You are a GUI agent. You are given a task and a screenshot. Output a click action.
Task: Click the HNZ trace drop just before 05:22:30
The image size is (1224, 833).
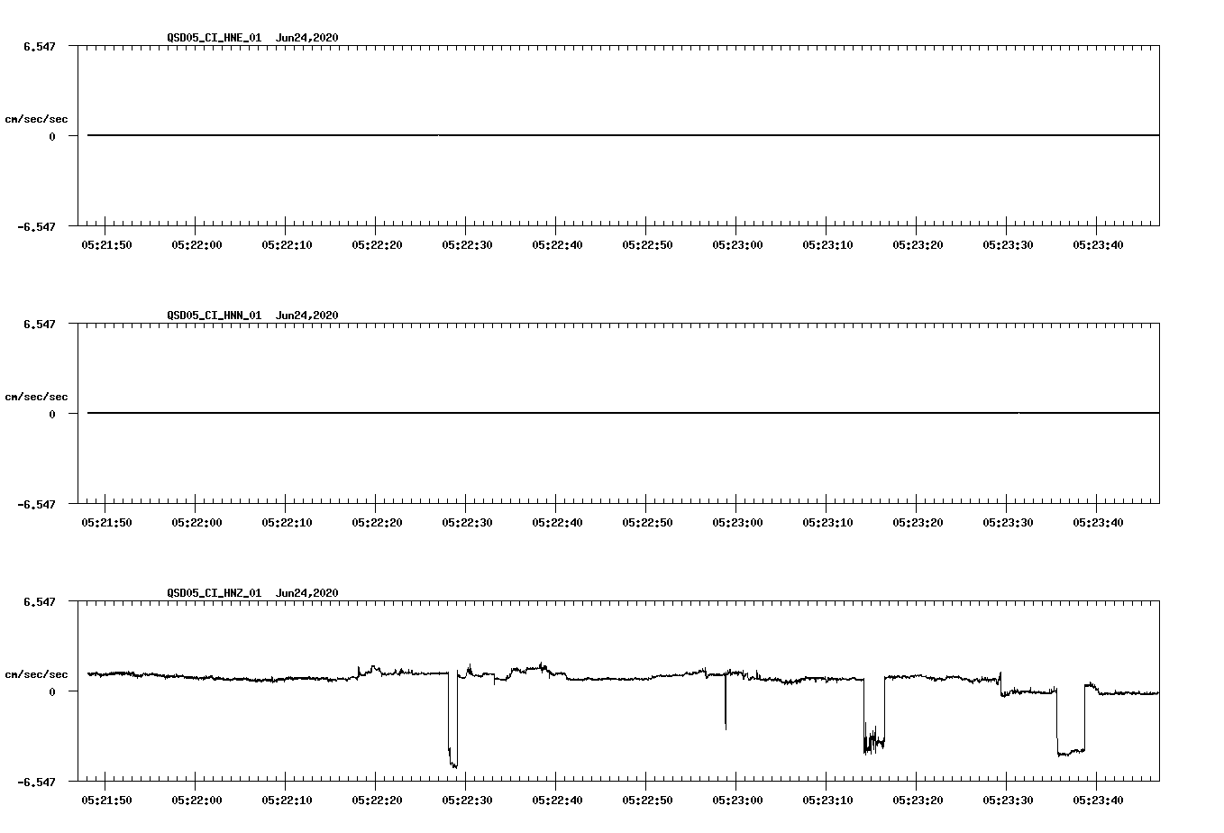click(452, 719)
